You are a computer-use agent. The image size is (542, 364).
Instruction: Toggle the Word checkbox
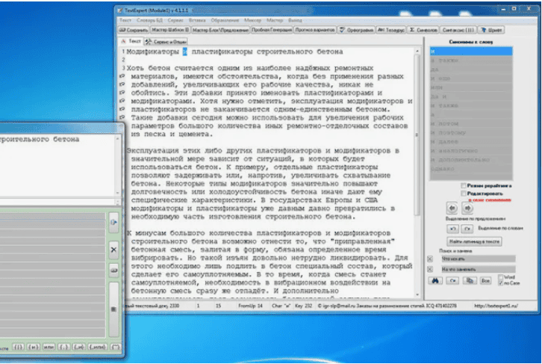(x=500, y=277)
